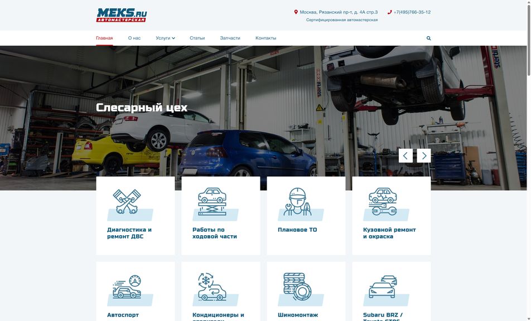Click the racing car speedometer icon
Screen dimensions: 531x321
point(127,286)
